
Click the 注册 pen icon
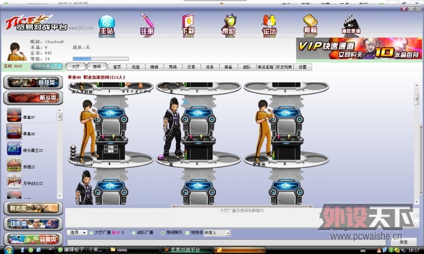pos(147,25)
